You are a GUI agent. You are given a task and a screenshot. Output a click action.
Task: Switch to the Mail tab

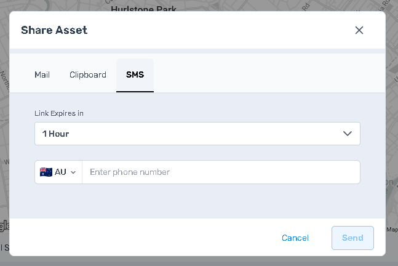(x=42, y=75)
